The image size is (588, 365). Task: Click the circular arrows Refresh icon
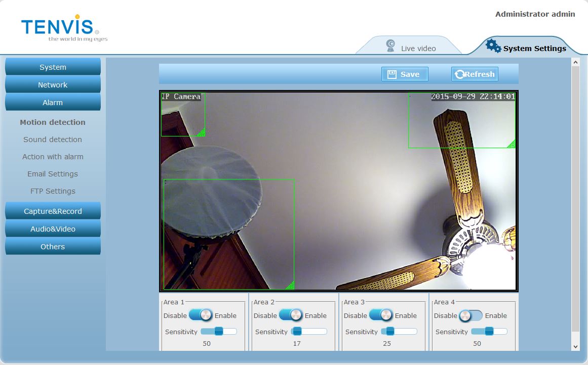tap(459, 74)
